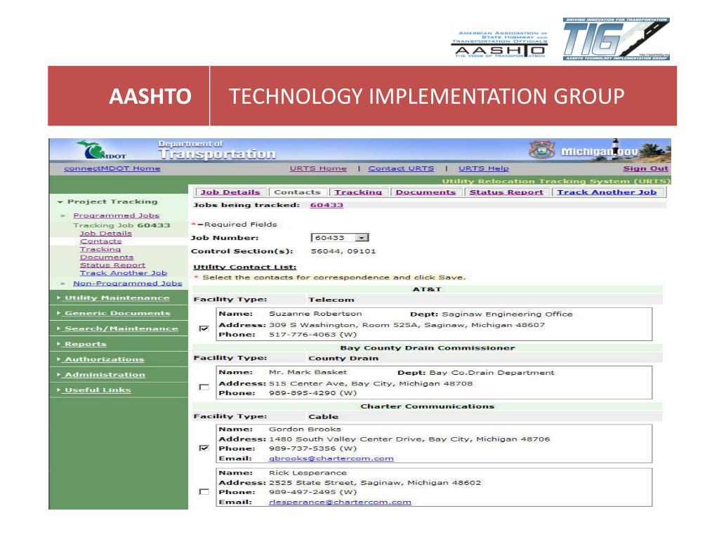Click Track Another Job in sidebar
The image size is (719, 539).
pyautogui.click(x=124, y=273)
